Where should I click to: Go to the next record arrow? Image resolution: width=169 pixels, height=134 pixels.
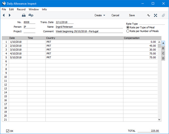coord(9,15)
